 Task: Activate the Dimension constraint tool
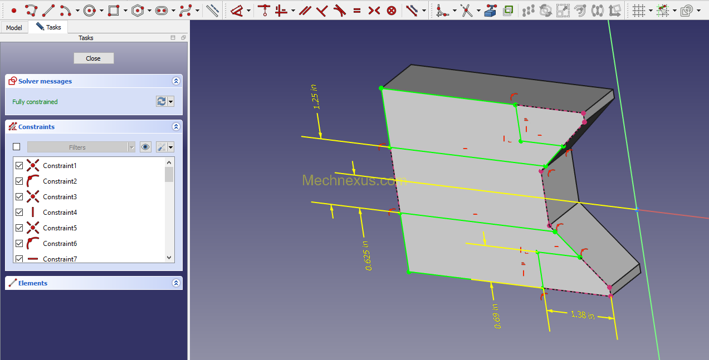(237, 10)
